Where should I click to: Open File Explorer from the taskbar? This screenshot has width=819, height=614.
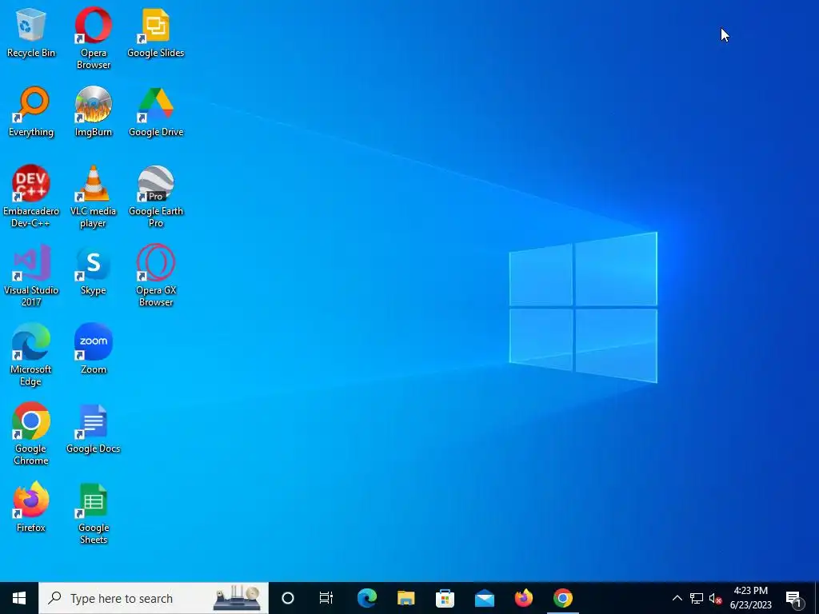(x=406, y=598)
